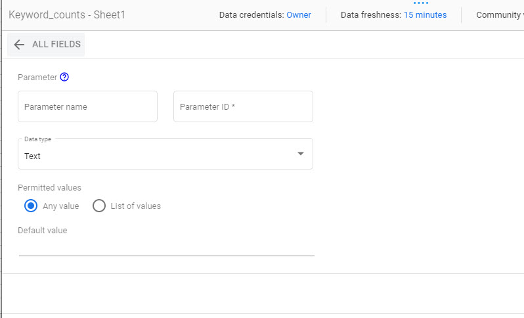524x318 pixels.
Task: Edit the Keyword_counts - Sheet1 data source title
Action: [67, 15]
